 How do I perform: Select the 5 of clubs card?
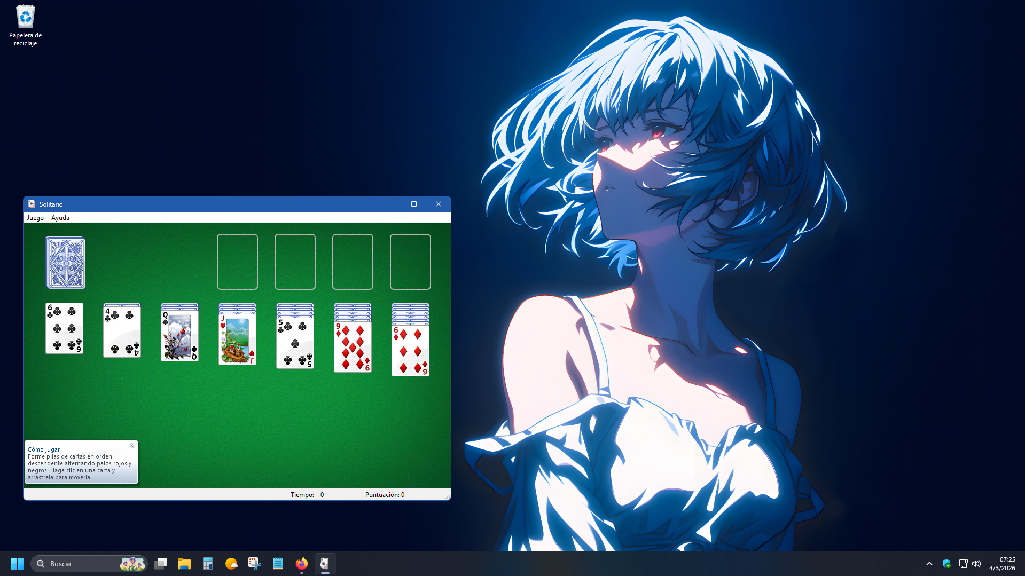click(x=295, y=343)
